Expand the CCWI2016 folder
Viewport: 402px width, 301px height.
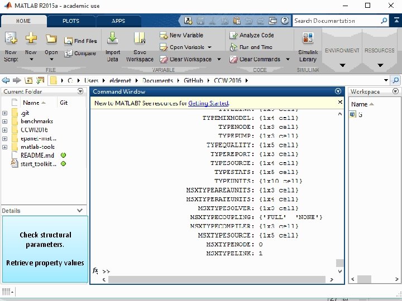4,130
